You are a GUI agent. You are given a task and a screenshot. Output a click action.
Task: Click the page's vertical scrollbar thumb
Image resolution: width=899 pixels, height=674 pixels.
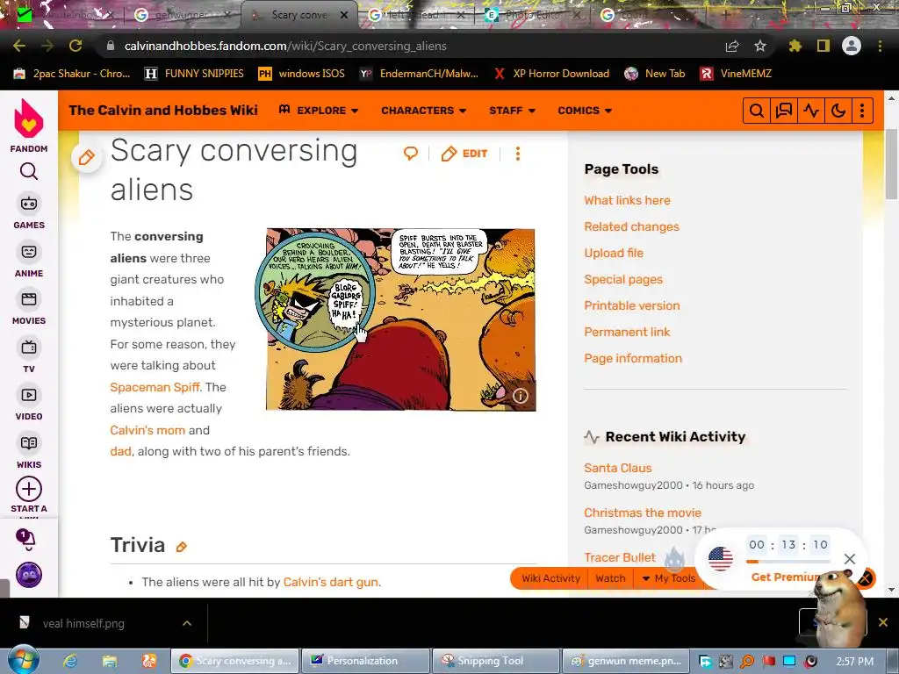click(x=892, y=164)
